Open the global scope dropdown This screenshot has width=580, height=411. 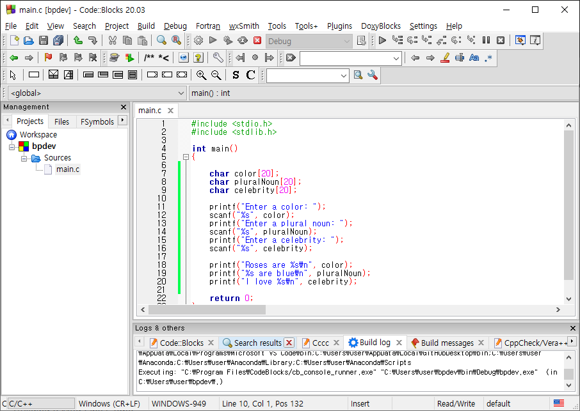click(x=97, y=93)
